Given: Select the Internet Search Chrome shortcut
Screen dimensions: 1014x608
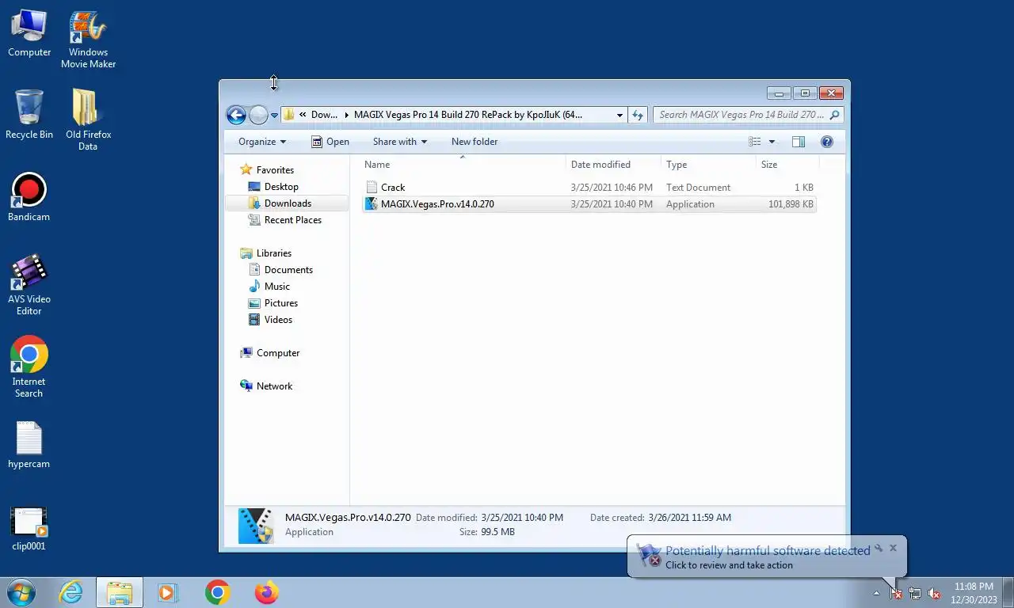Looking at the screenshot, I should [x=29, y=367].
